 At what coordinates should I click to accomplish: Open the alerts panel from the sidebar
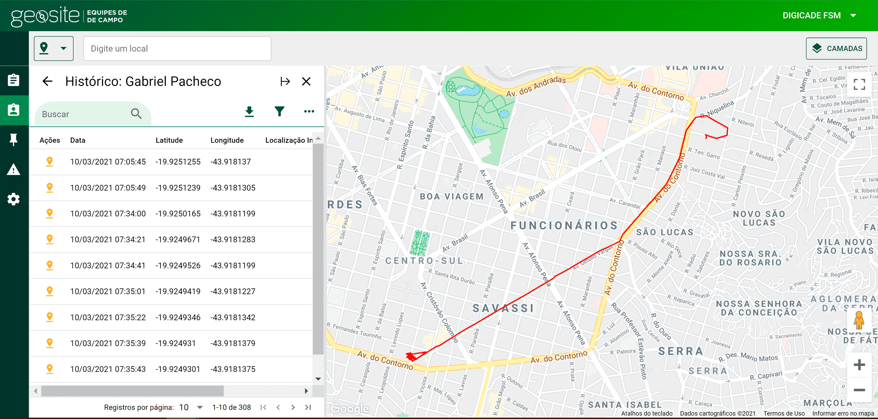tap(14, 169)
